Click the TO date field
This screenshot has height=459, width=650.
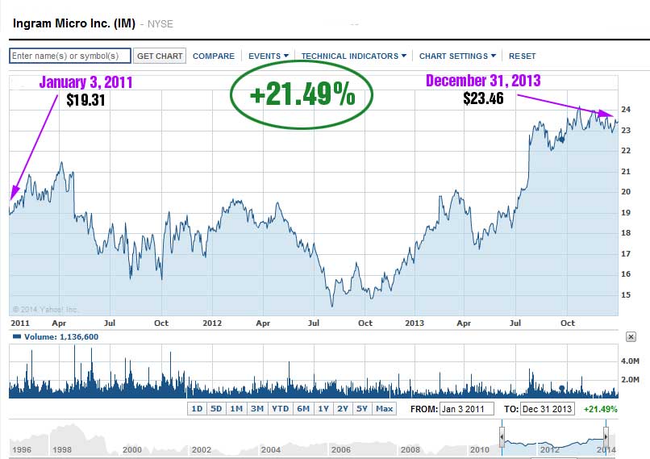click(x=548, y=409)
